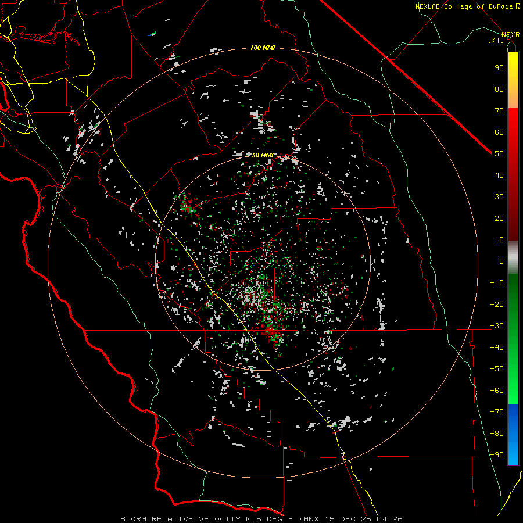Viewport: 523px width, 523px height.
Task: Click the '15 DEC 25 04:26' timestamp
Action: pyautogui.click(x=363, y=519)
